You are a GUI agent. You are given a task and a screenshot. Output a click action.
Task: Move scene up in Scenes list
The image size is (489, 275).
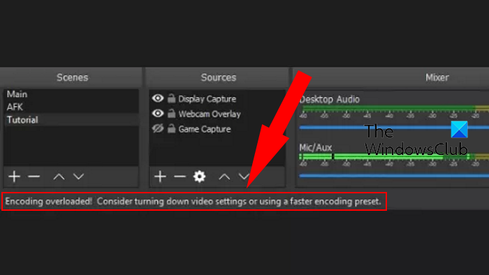click(59, 177)
